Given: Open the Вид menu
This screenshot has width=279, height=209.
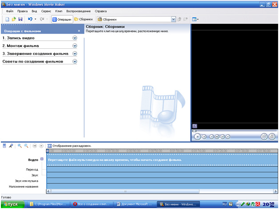Looking at the screenshot, I should 34,11.
